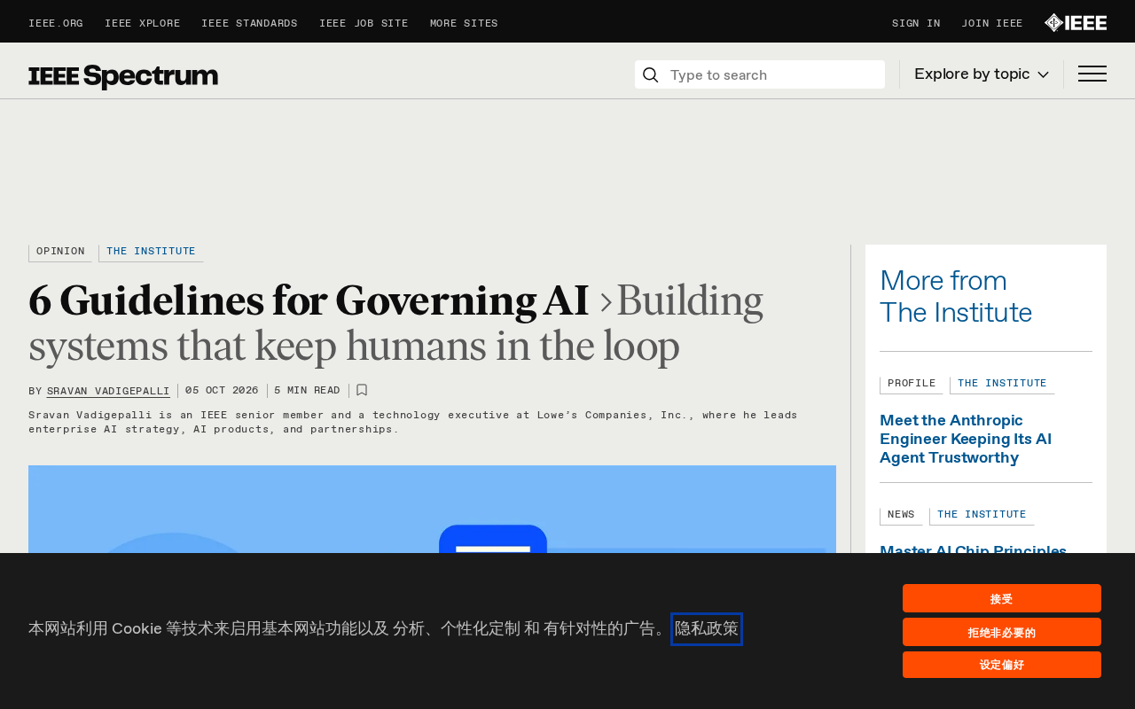1135x709 pixels.
Task: Click the 6 Guidelines for Governing AI headline
Action: [x=309, y=300]
